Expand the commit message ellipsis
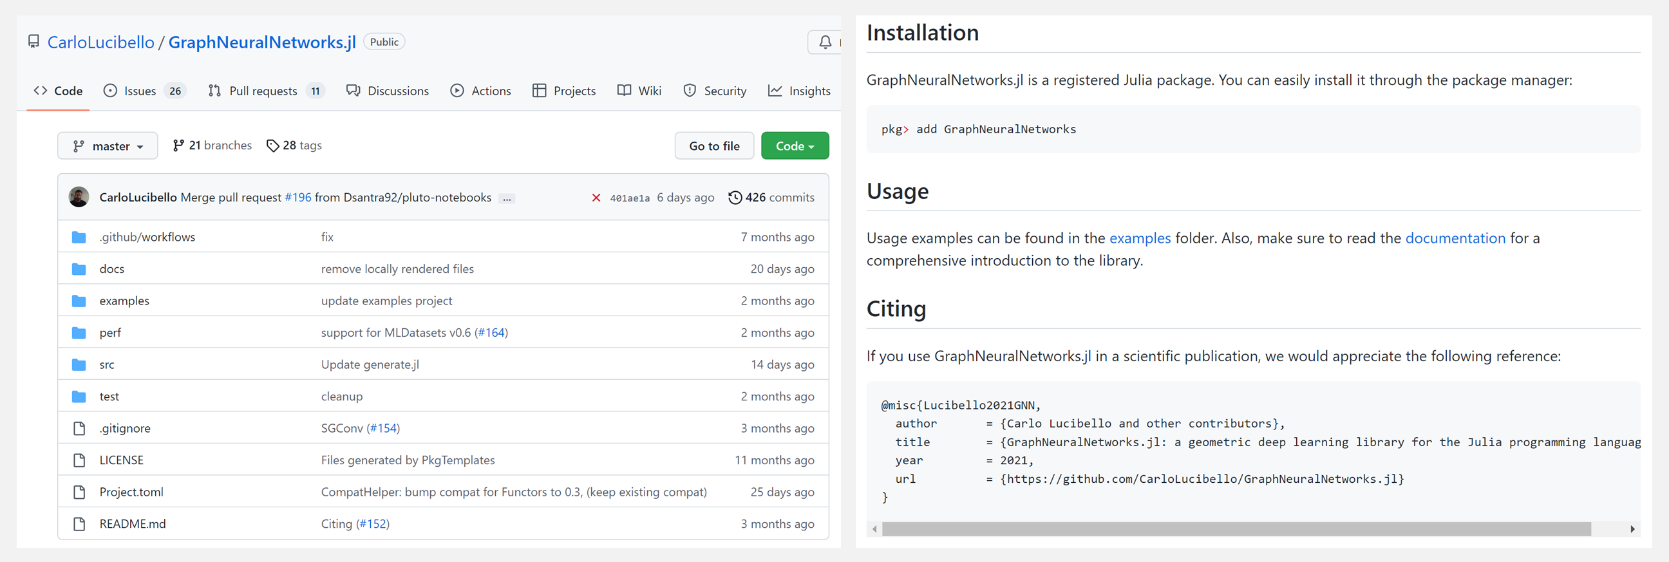The height and width of the screenshot is (562, 1669). [507, 198]
